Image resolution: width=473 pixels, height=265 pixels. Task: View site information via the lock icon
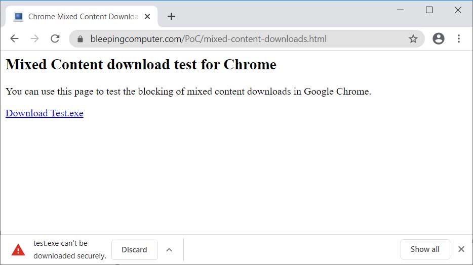pos(80,39)
